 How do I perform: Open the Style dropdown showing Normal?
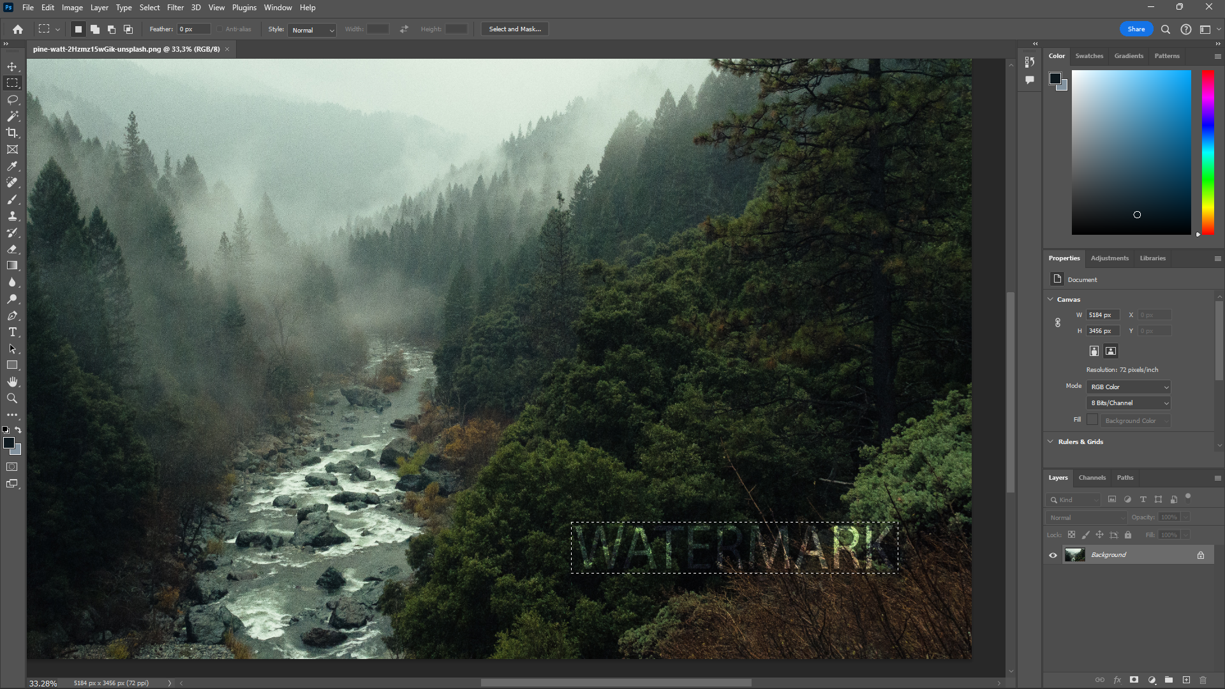tap(311, 30)
